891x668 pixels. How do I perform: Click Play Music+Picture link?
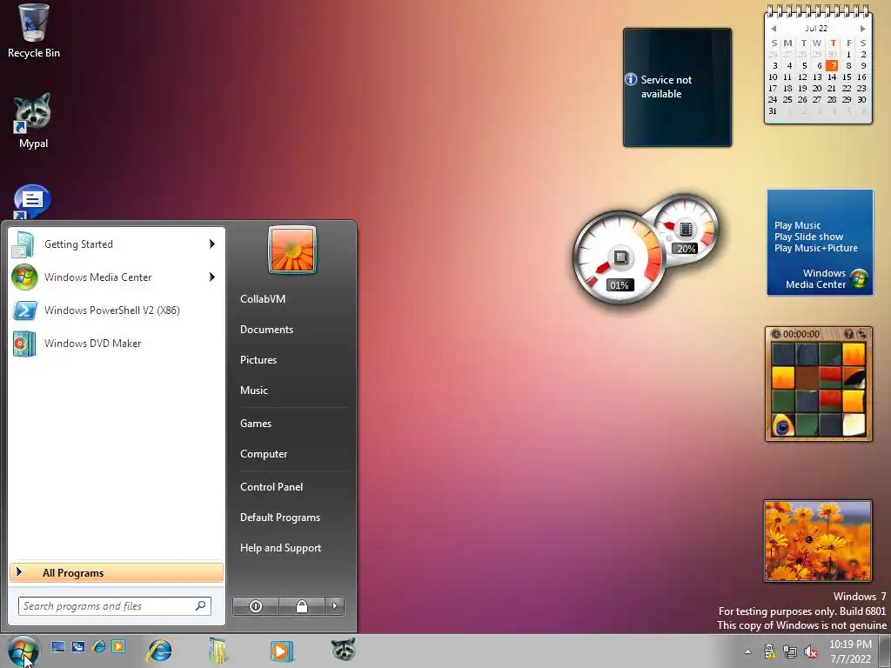(816, 248)
